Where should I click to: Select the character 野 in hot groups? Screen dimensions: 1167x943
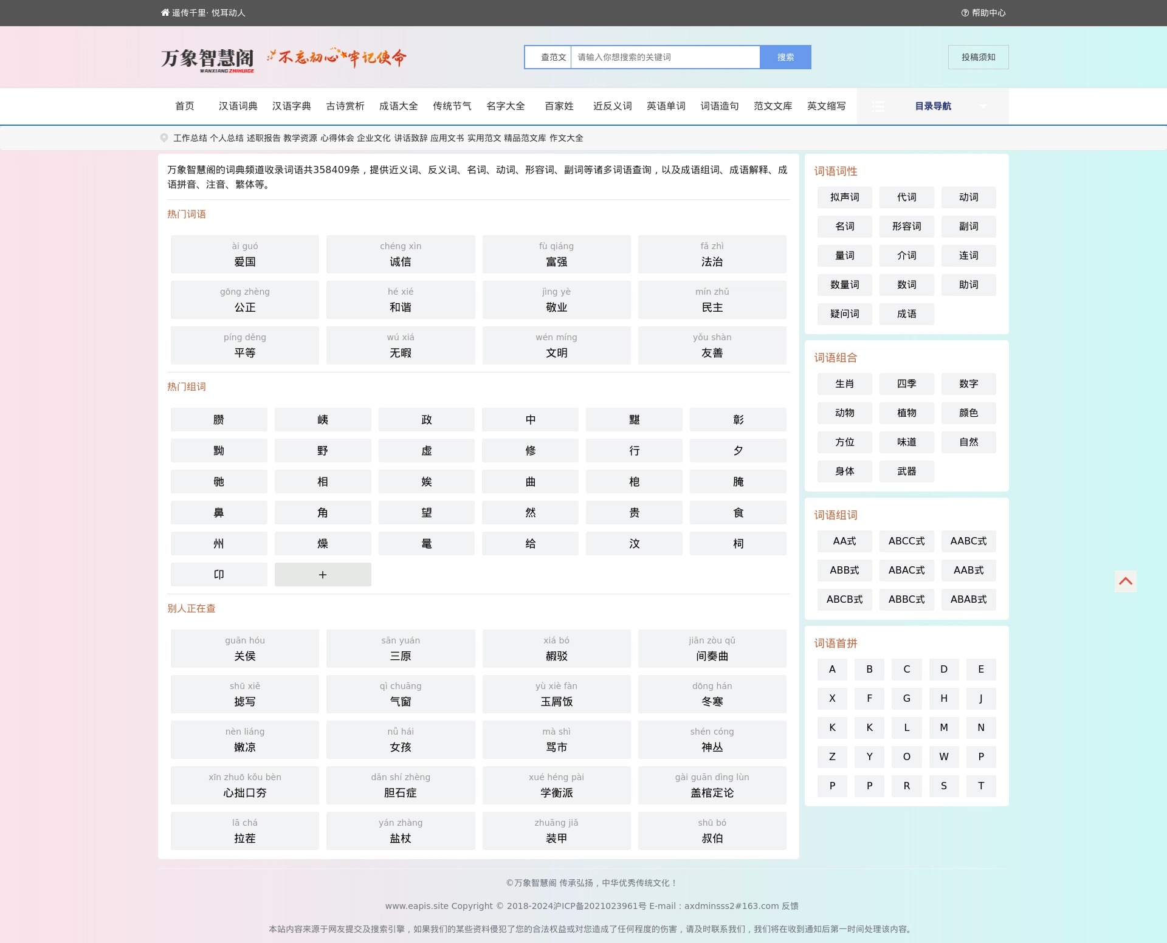323,450
